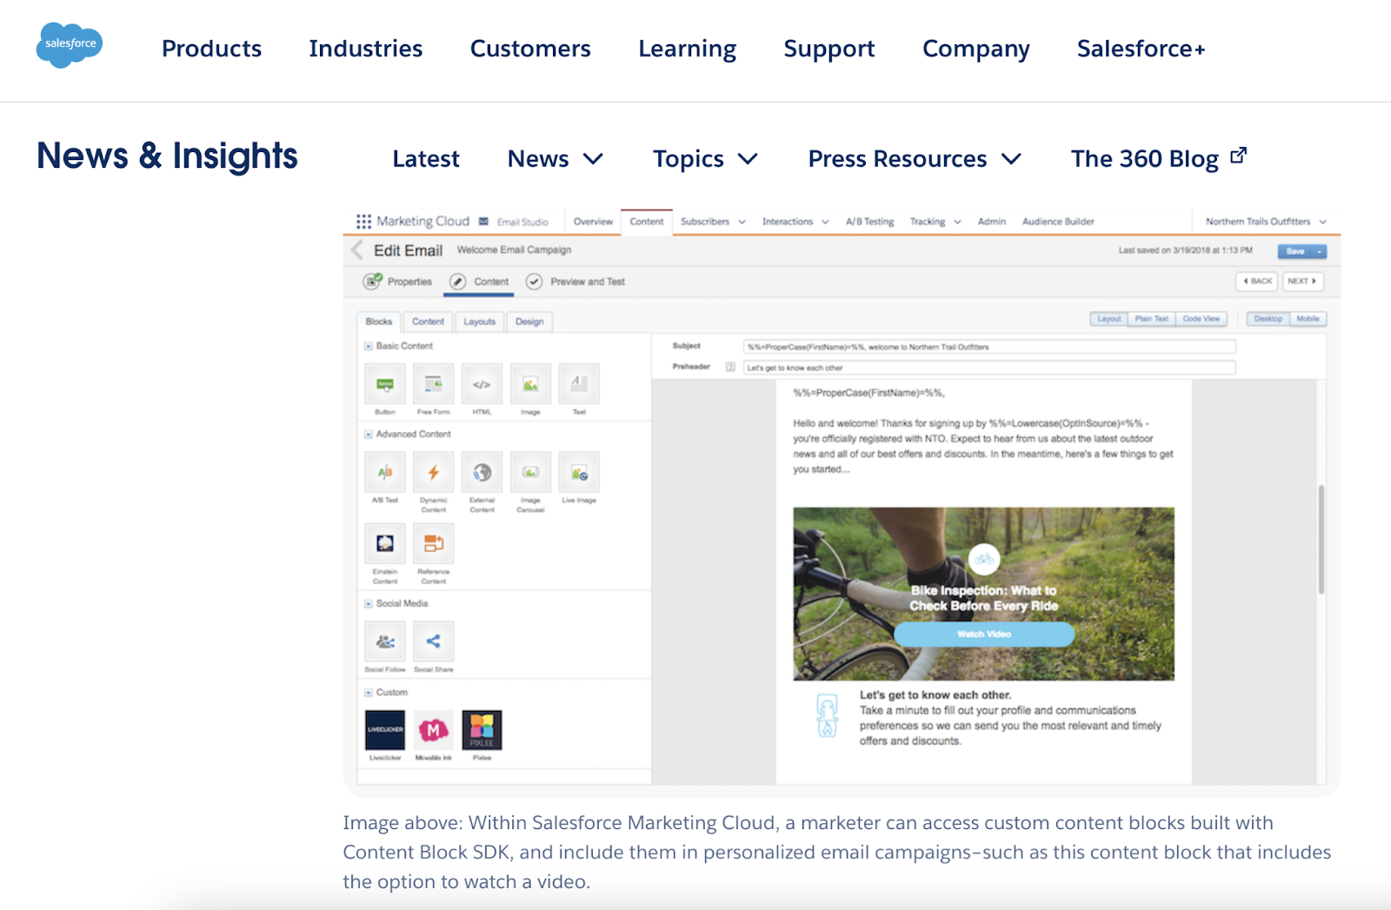Viewport: 1391px width, 910px height.
Task: Select the HTML block in Basic Content
Action: (x=481, y=385)
